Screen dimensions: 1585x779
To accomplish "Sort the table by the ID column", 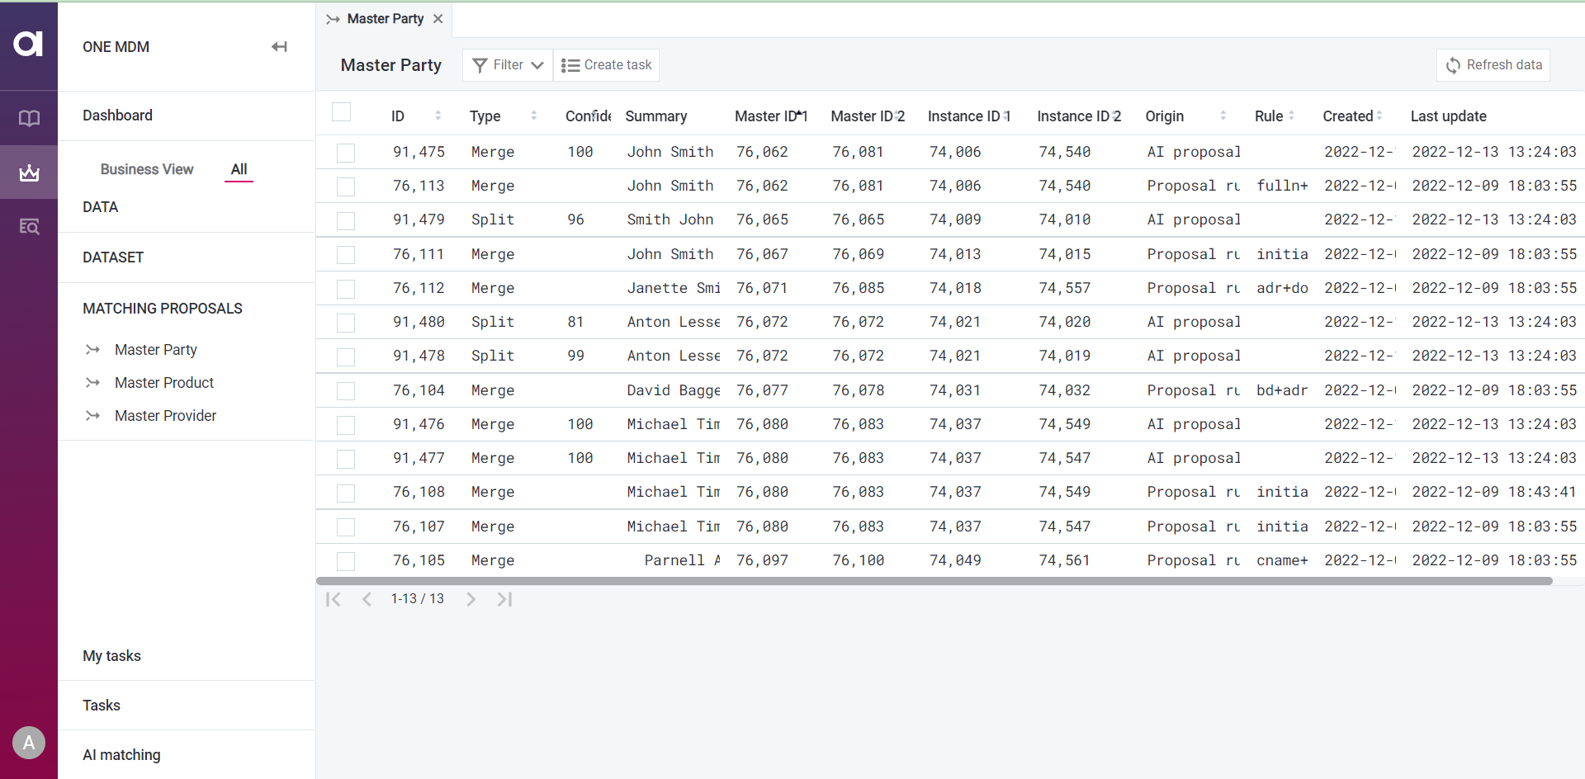I will tap(438, 116).
